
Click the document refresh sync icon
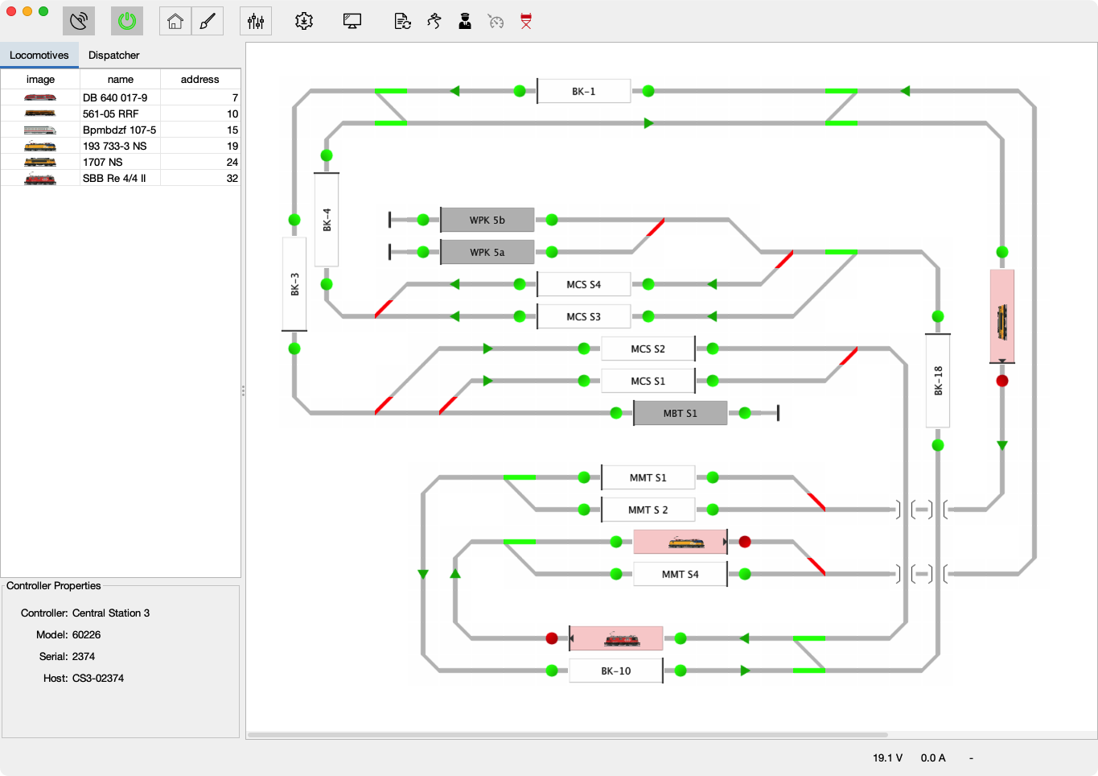click(x=403, y=21)
